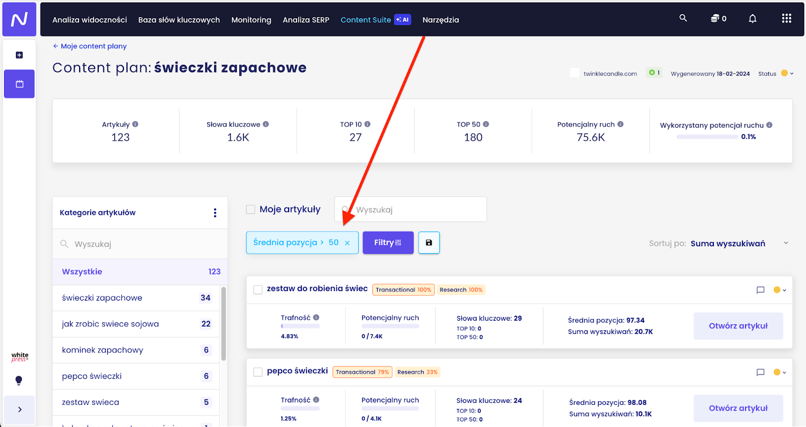The width and height of the screenshot is (806, 427).
Task: Click info icon next to Potencjalny ruch
Action: coord(621,124)
